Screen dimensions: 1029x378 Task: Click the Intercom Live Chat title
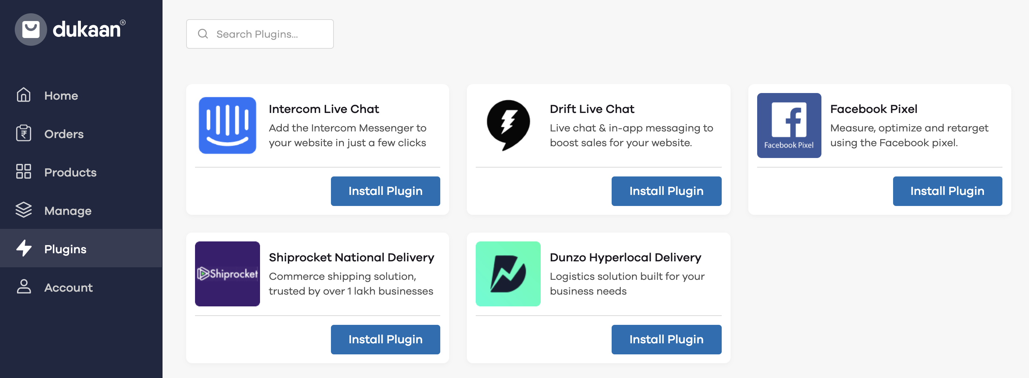pyautogui.click(x=324, y=109)
